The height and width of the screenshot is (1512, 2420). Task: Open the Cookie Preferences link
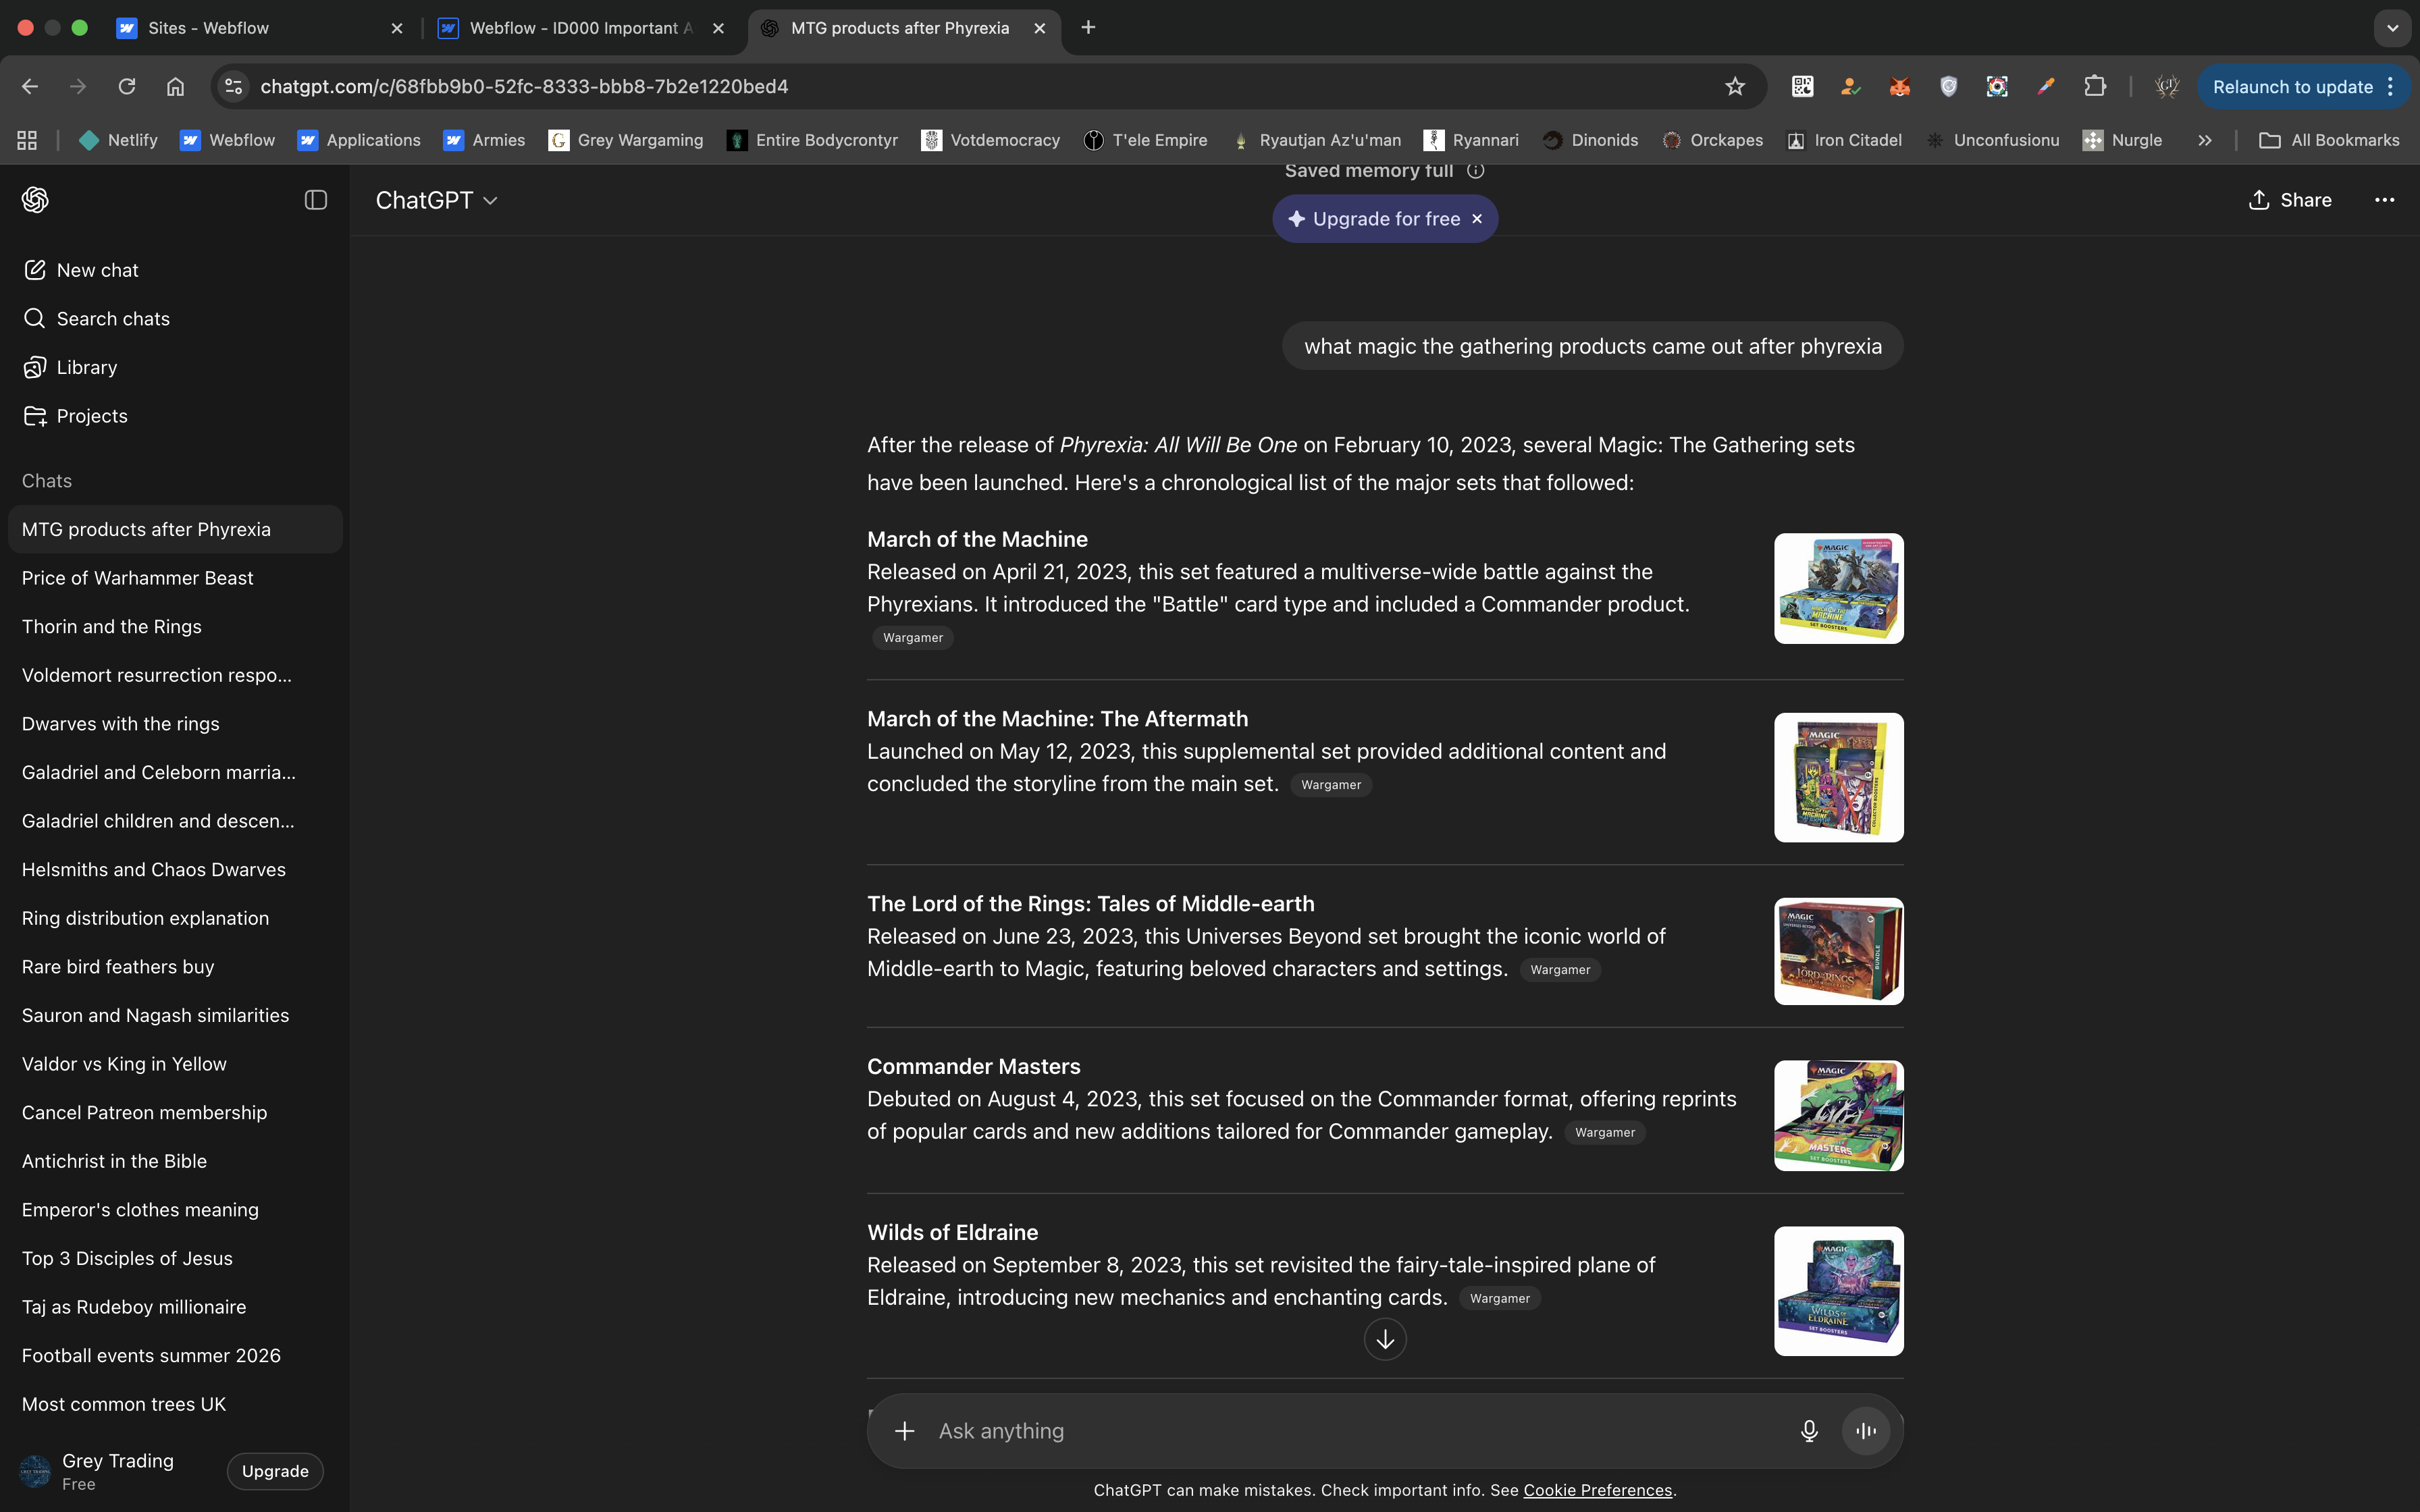click(x=1597, y=1490)
